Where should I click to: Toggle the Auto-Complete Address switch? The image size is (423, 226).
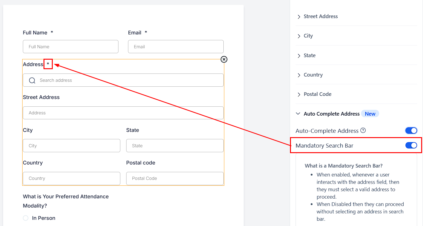point(411,131)
